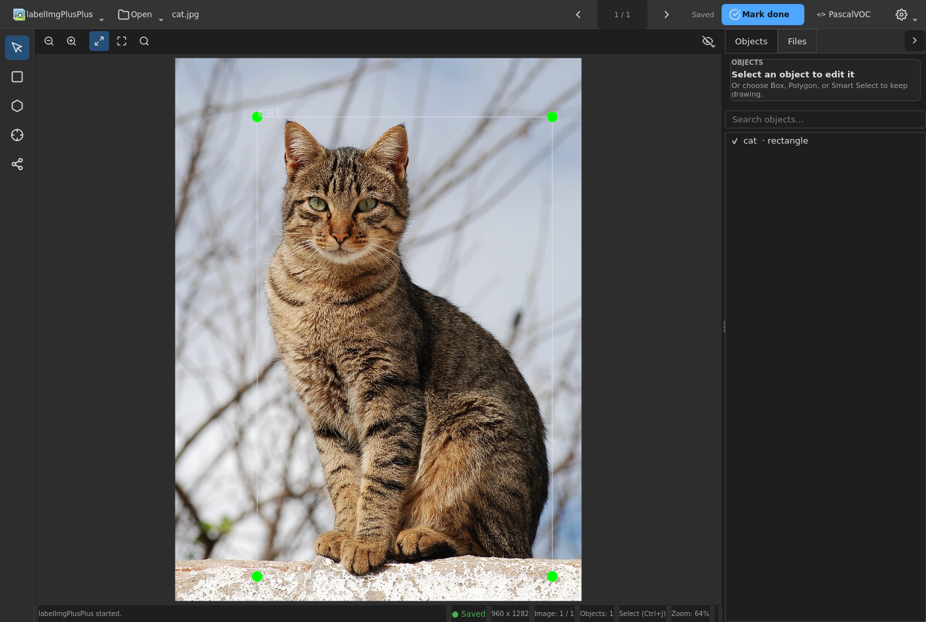Expand the dropdown arrow beside Open
The width and height of the screenshot is (926, 622).
coord(161,19)
